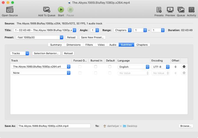This screenshot has width=198, height=138.
Task: Click the danhelyer home folder in the path
Action: click(111, 126)
